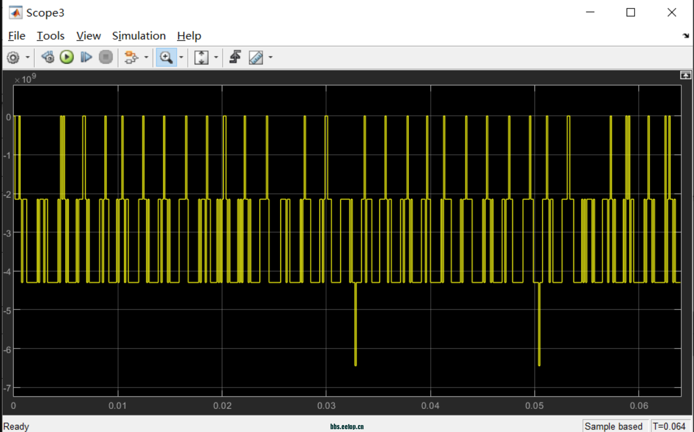
Task: Click the ×10⁹ axis exponent label
Action: pyautogui.click(x=25, y=79)
